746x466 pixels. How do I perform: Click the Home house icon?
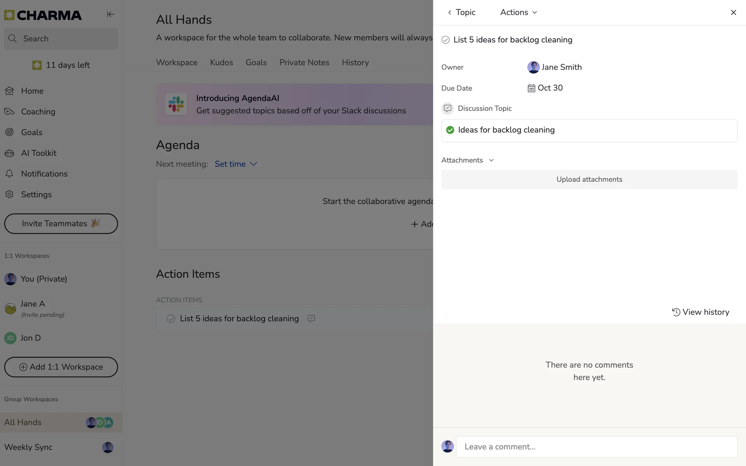point(9,91)
